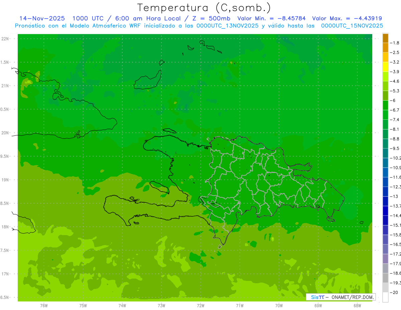Click the '-6.7' color bar label

click(395, 110)
